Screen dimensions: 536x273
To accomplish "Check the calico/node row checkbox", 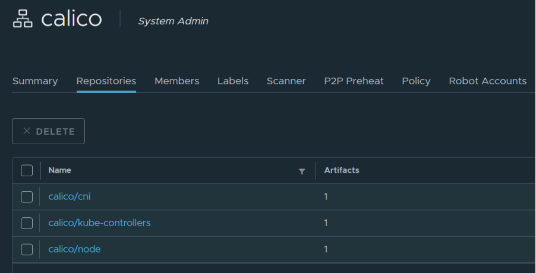I will pos(27,249).
